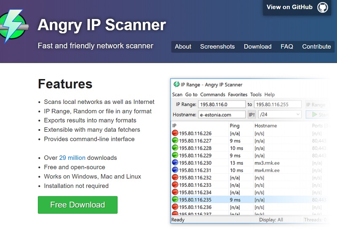Click IP address 195.80.116.228

click(x=195, y=148)
